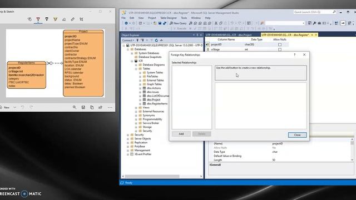Select the ruler tool in Snip & Sketch

(73, 19)
